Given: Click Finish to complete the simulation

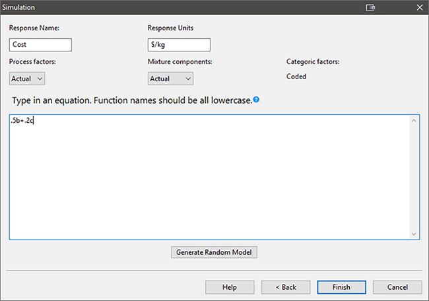Looking at the screenshot, I should point(341,287).
